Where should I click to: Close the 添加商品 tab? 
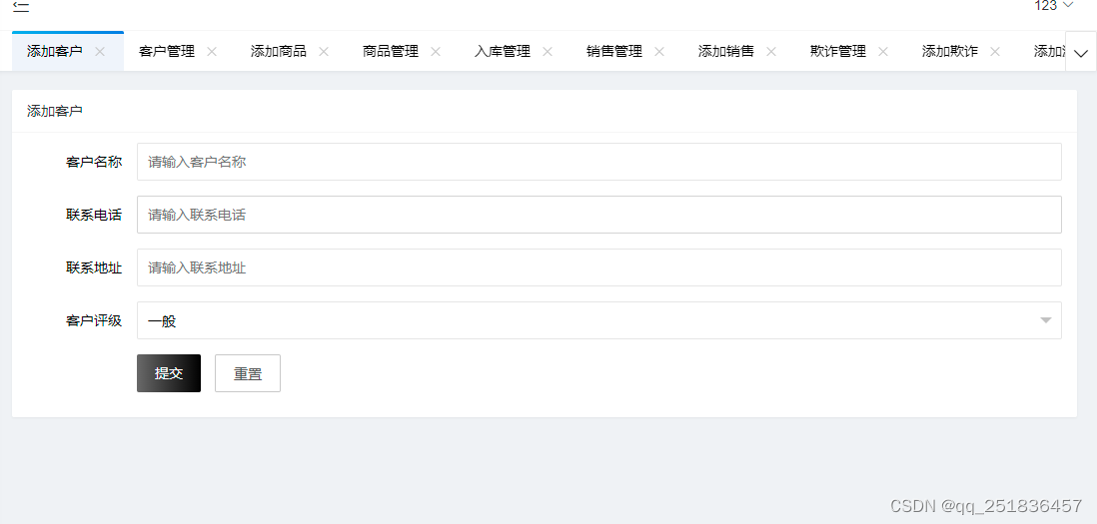324,51
